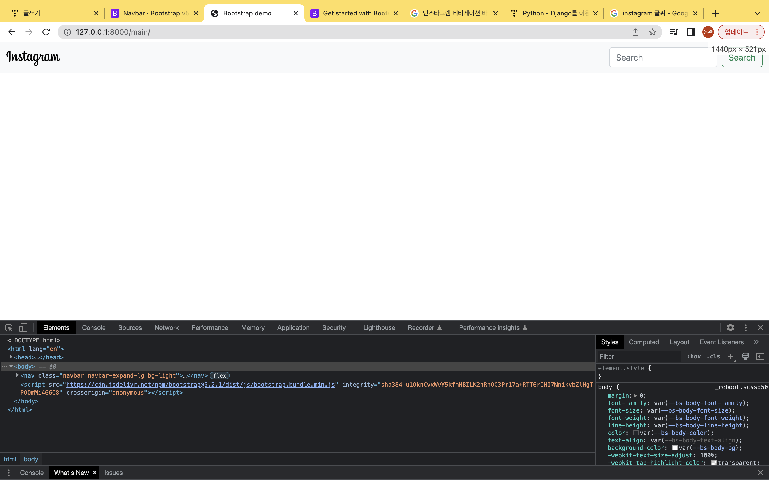The image size is (769, 480).
Task: Reload the page with the refresh icon
Action: click(46, 32)
